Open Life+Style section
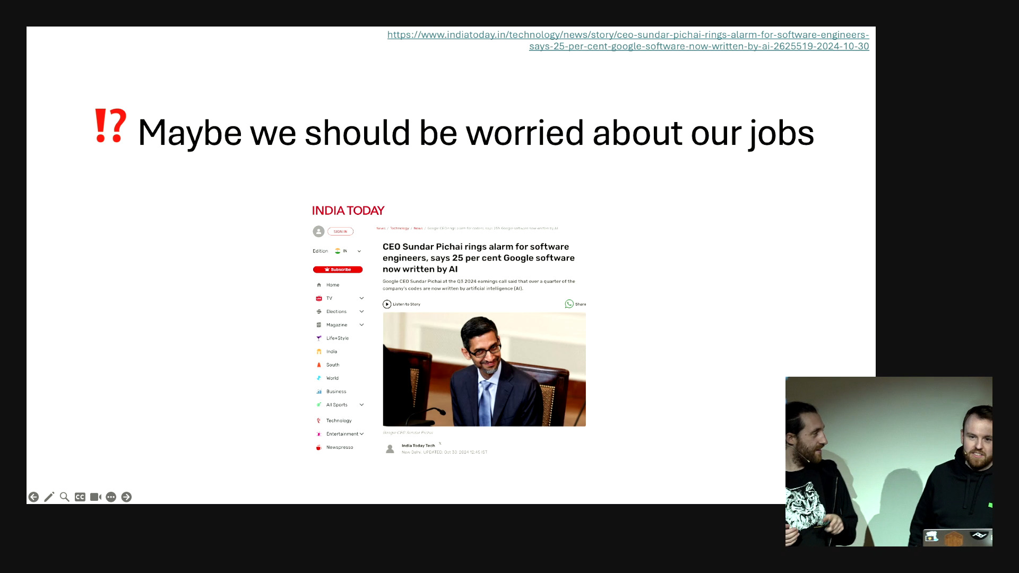The width and height of the screenshot is (1019, 573). [x=338, y=338]
